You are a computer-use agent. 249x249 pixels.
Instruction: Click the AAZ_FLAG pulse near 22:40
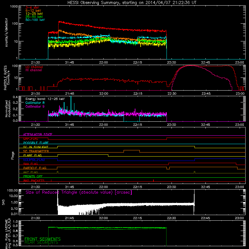tap(195, 172)
